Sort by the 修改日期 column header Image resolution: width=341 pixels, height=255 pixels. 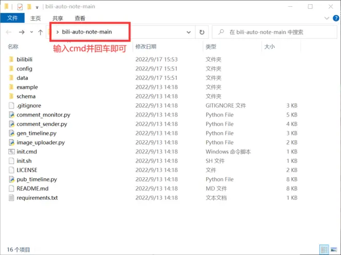coord(146,46)
